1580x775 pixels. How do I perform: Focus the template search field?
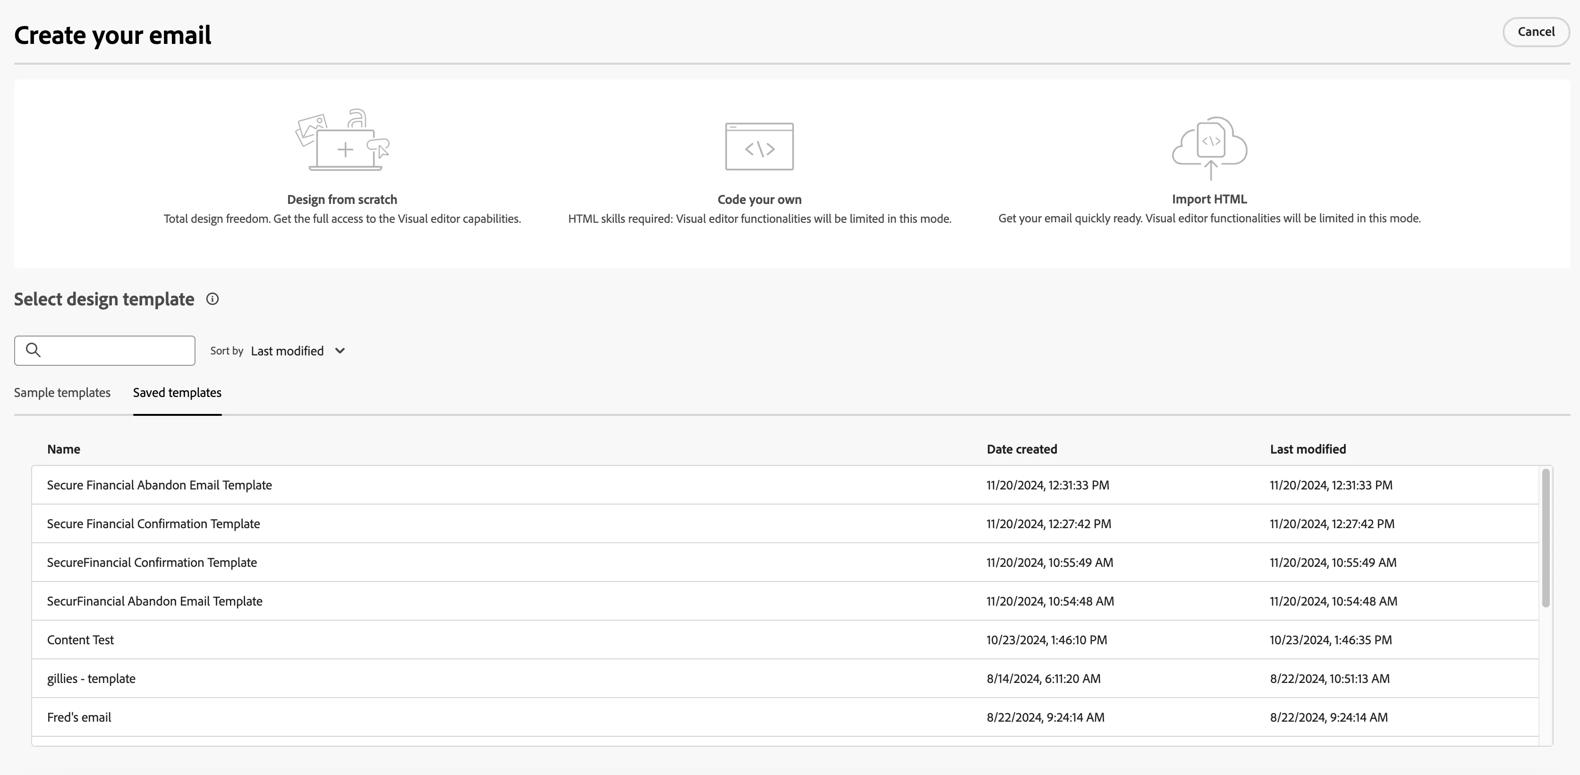point(105,351)
